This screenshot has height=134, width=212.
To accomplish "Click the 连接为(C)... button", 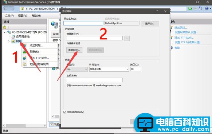I will [74, 50].
